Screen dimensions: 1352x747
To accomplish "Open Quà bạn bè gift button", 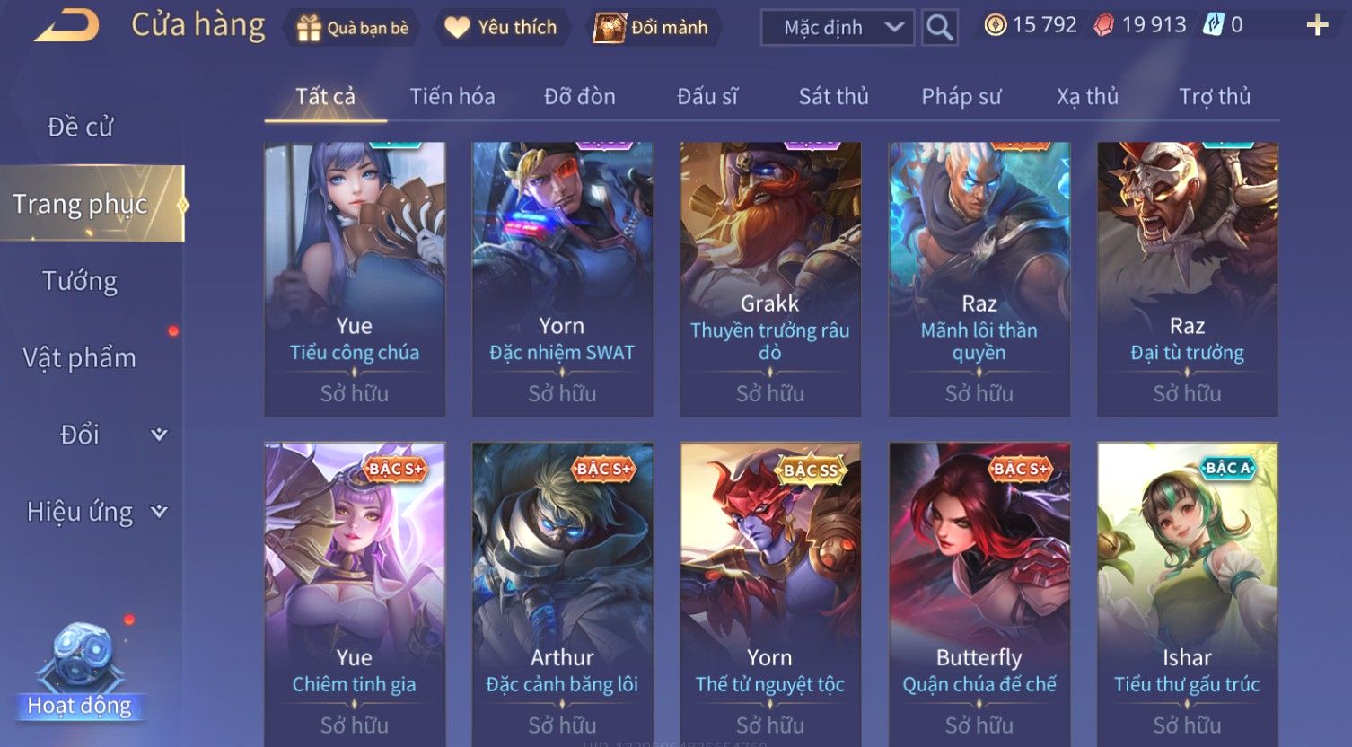I will point(352,28).
